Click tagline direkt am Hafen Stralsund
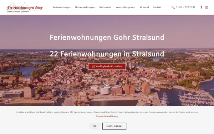The height and width of the screenshot is (134, 214). 18,12
